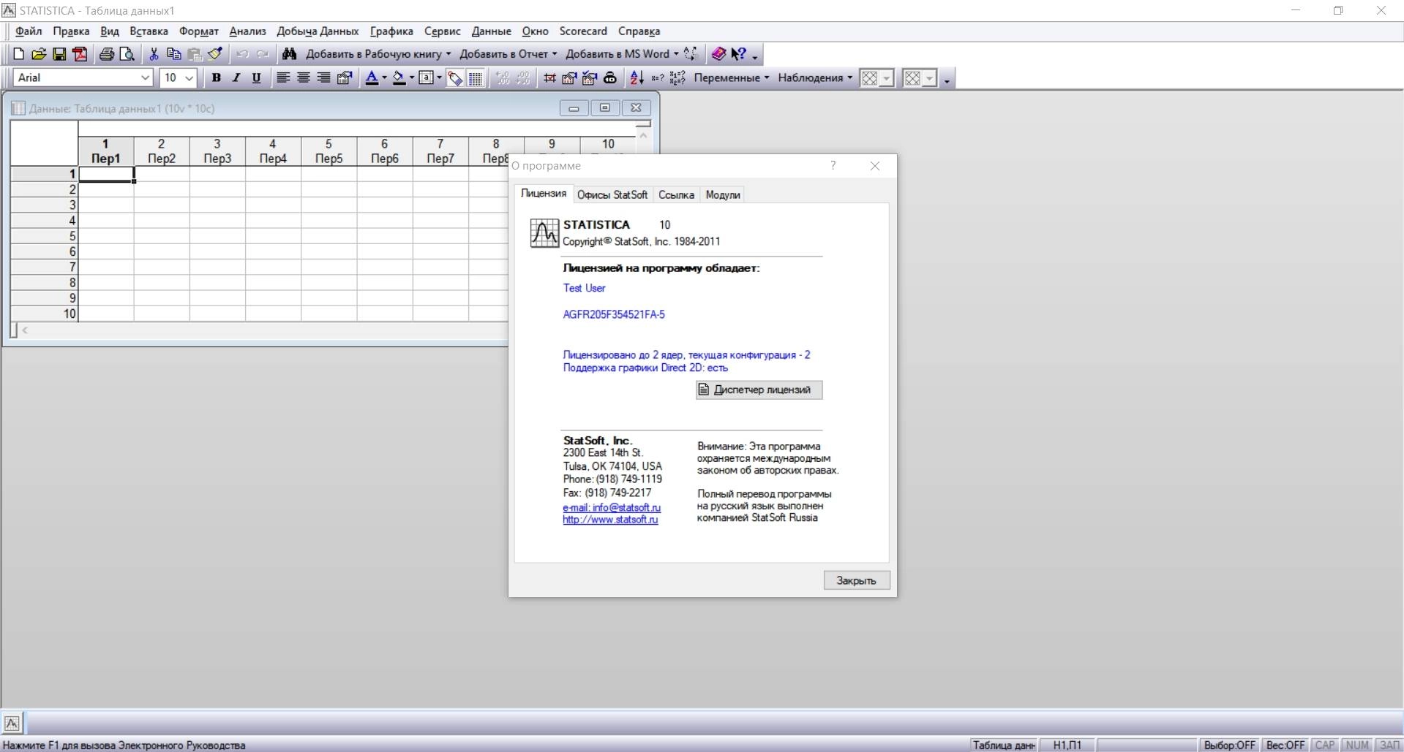
Task: Open the weight icon labeled 10
Action: click(610, 77)
